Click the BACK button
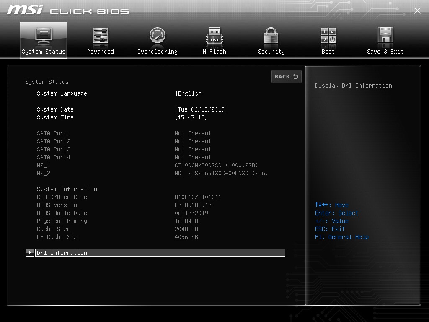 (x=287, y=77)
